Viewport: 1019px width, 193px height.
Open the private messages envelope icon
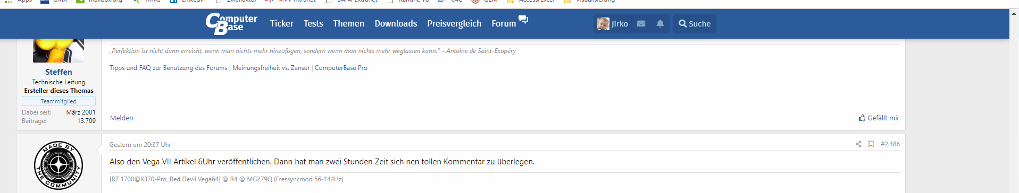[641, 24]
